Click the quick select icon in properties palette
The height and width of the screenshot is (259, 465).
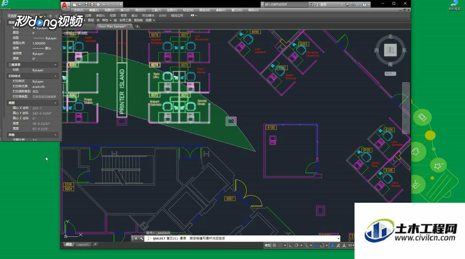(56, 15)
